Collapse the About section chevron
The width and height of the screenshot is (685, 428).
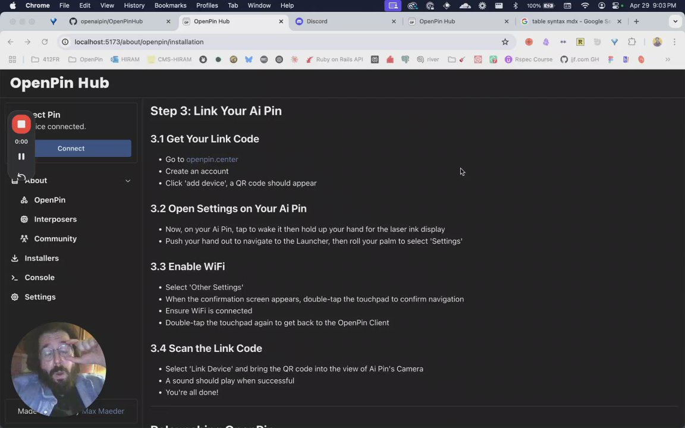pyautogui.click(x=128, y=180)
